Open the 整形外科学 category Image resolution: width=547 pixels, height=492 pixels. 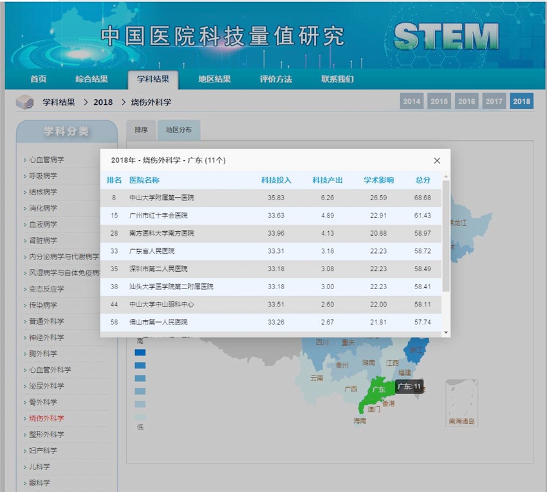[x=46, y=435]
